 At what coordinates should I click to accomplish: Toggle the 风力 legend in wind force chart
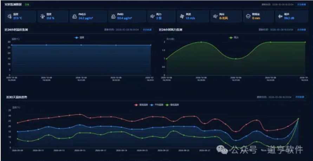pos(234,38)
